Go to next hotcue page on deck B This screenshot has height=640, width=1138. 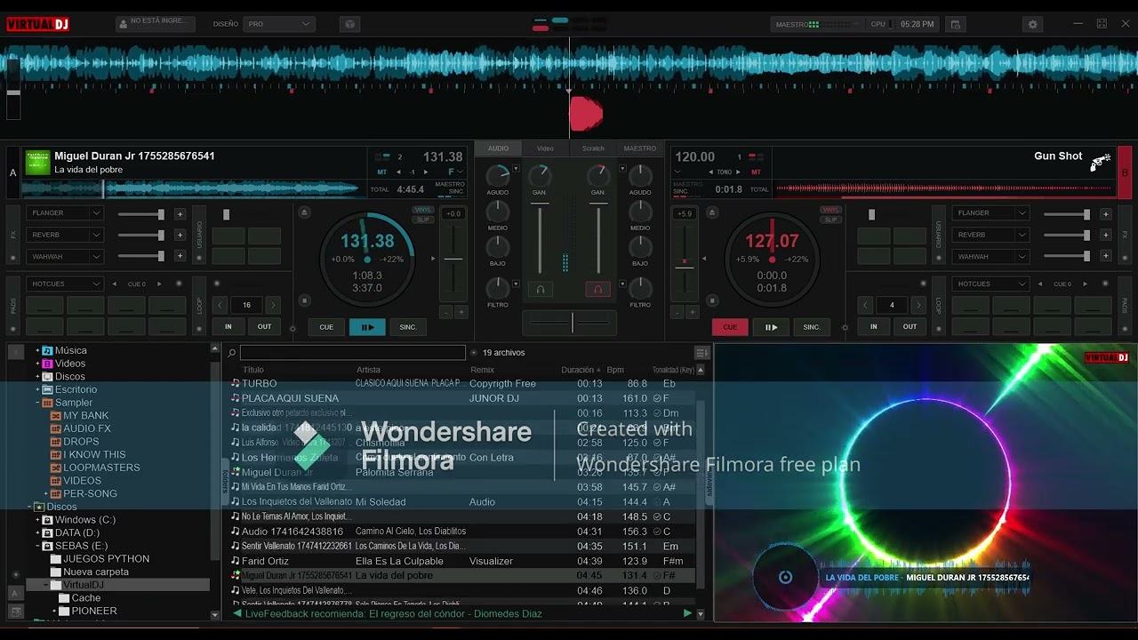point(1085,284)
